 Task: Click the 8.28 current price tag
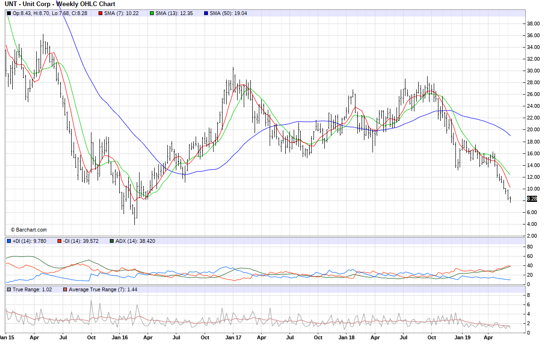pos(531,199)
